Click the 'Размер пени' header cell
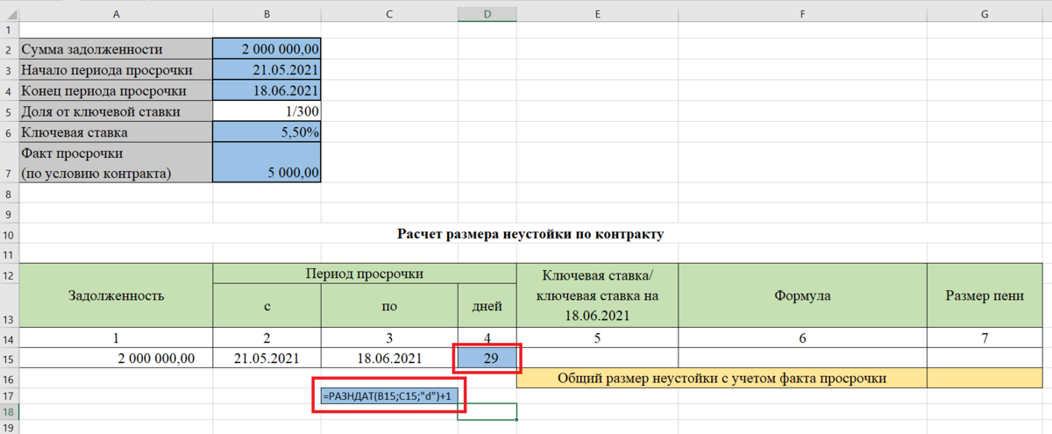This screenshot has height=434, width=1052. pyautogui.click(x=986, y=295)
